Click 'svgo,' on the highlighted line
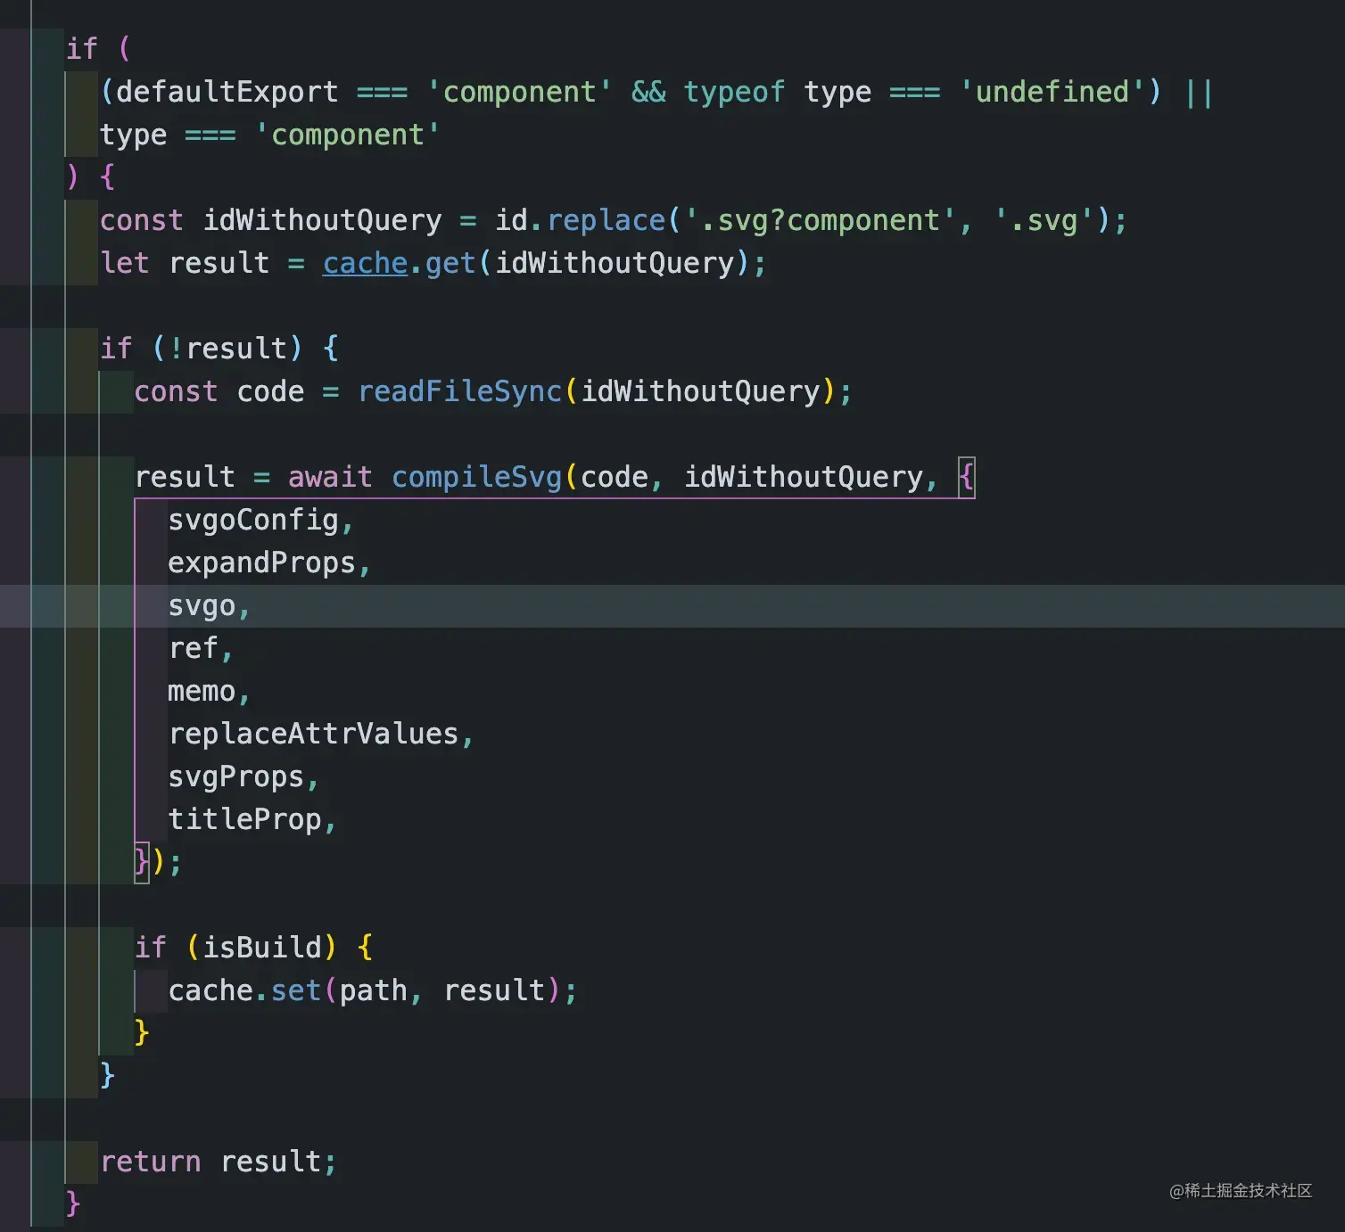Viewport: 1345px width, 1232px height. click(209, 605)
